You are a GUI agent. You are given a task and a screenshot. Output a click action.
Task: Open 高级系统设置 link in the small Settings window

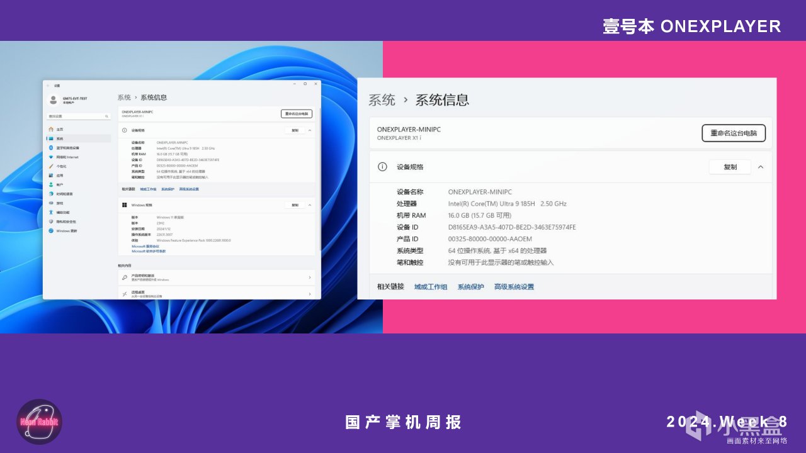(x=189, y=189)
